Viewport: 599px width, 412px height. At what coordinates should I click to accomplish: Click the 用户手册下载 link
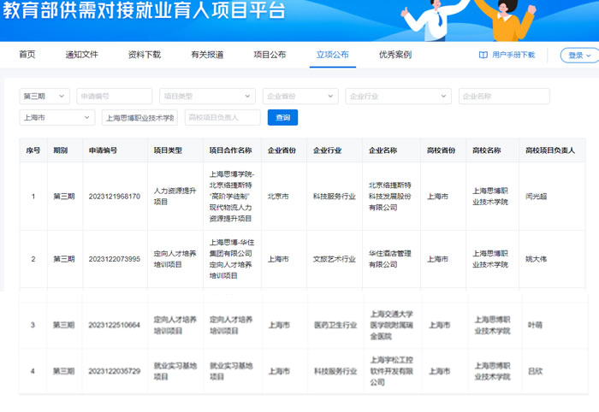[x=513, y=55]
